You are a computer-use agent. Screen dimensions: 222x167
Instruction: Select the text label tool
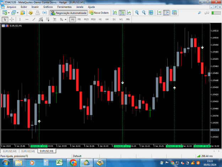(54, 20)
